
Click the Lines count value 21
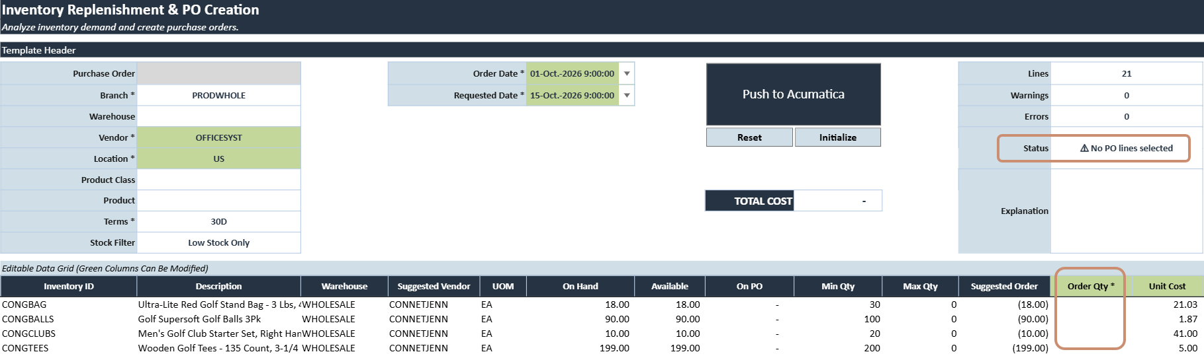(1127, 73)
